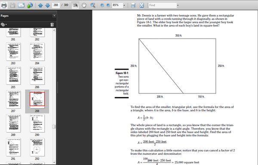Open the 85% zoom level dropdown

(124, 5)
